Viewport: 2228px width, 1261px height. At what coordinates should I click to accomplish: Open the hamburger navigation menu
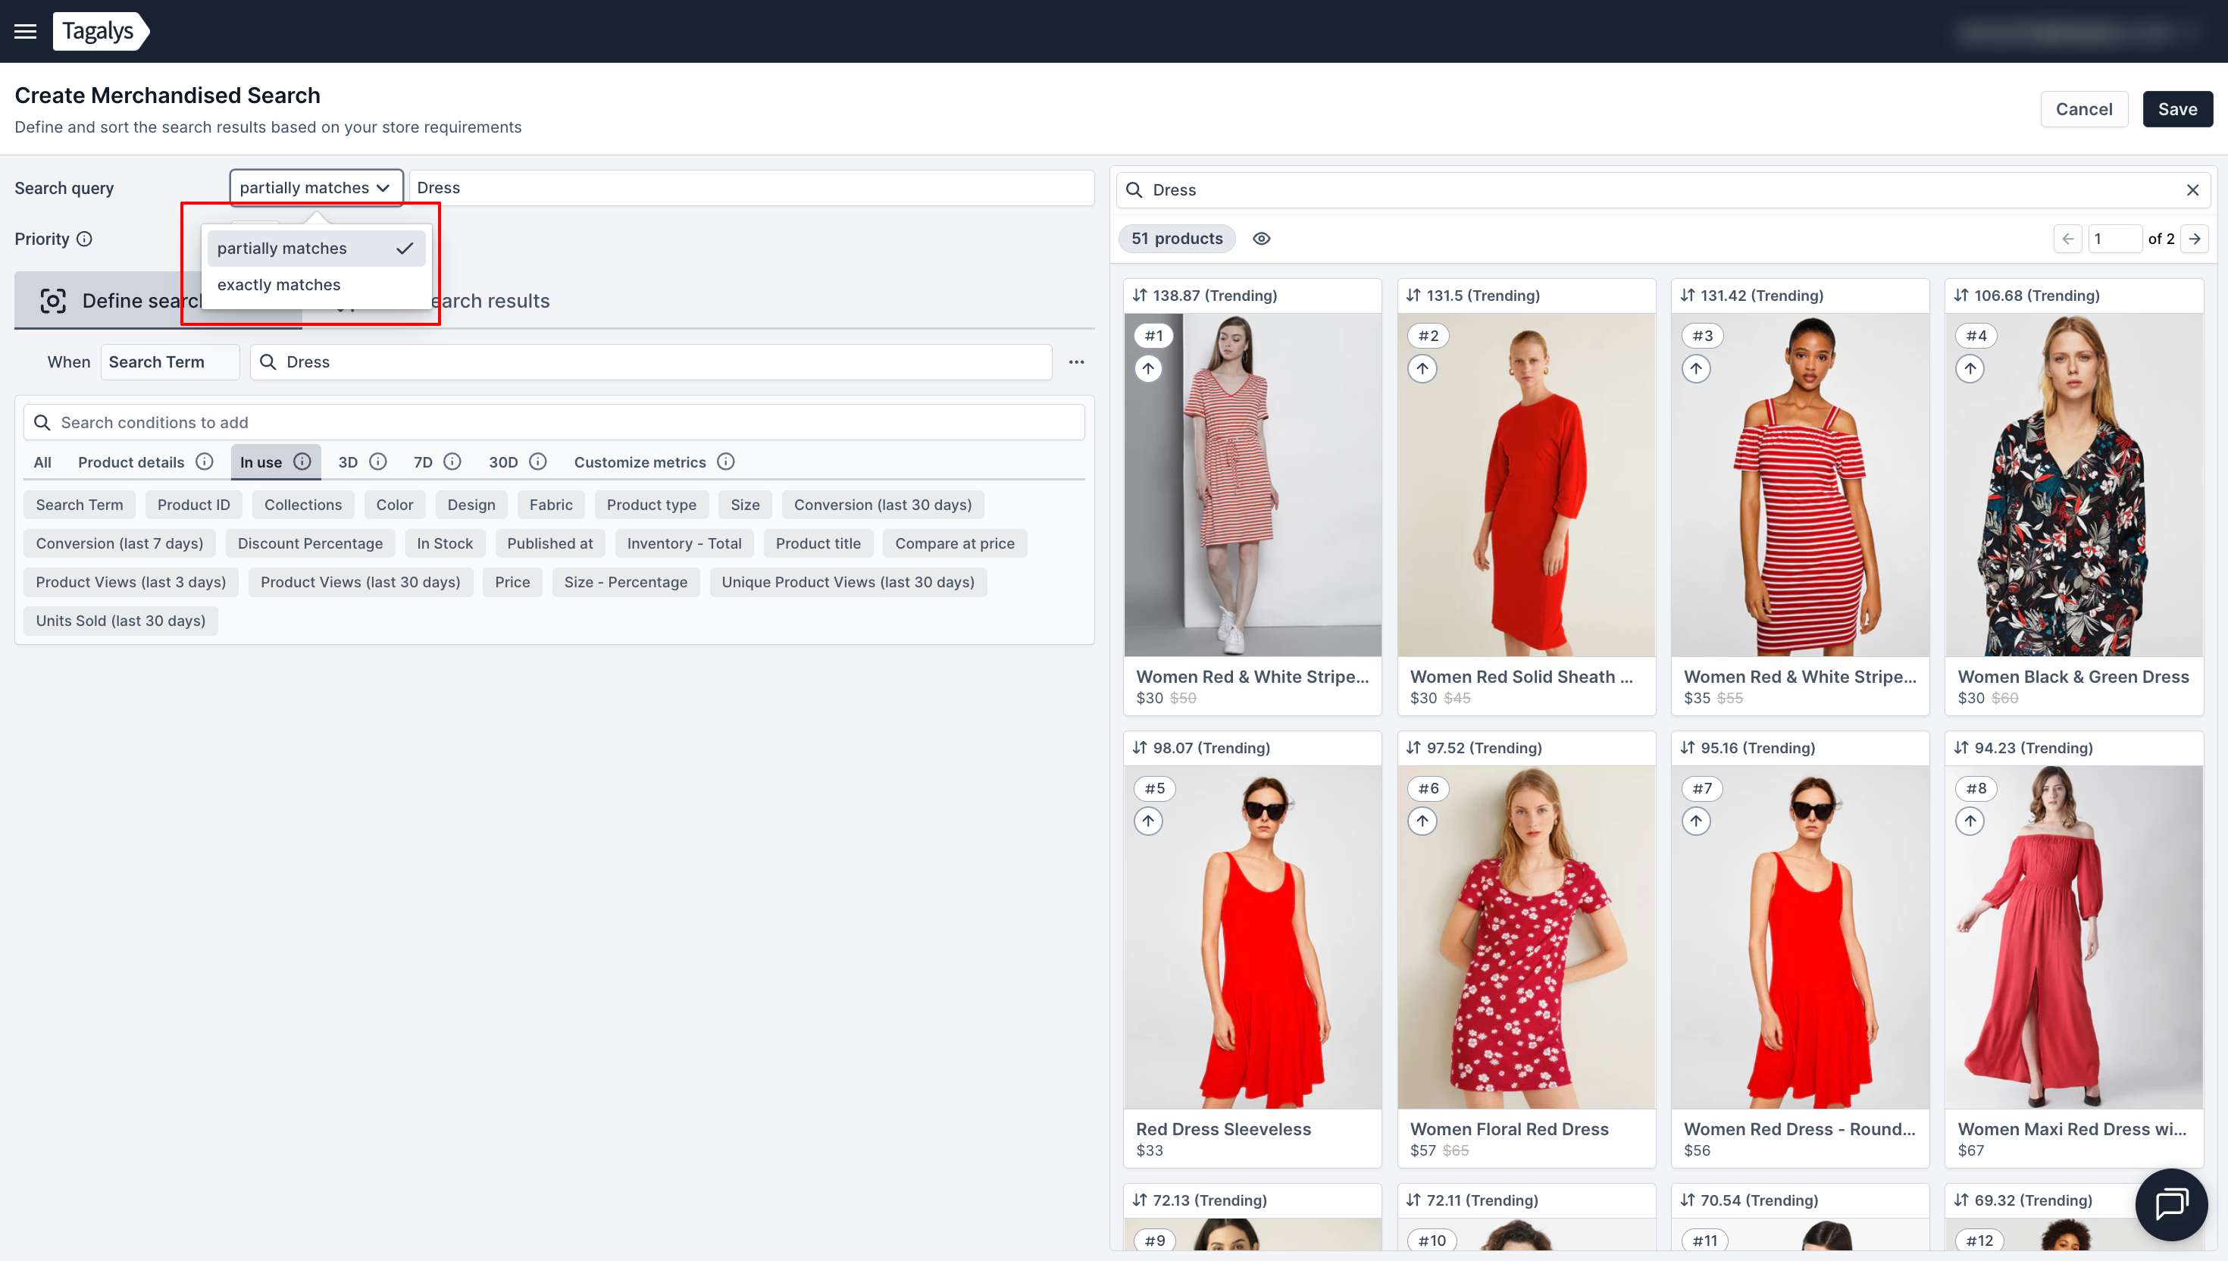[x=25, y=31]
